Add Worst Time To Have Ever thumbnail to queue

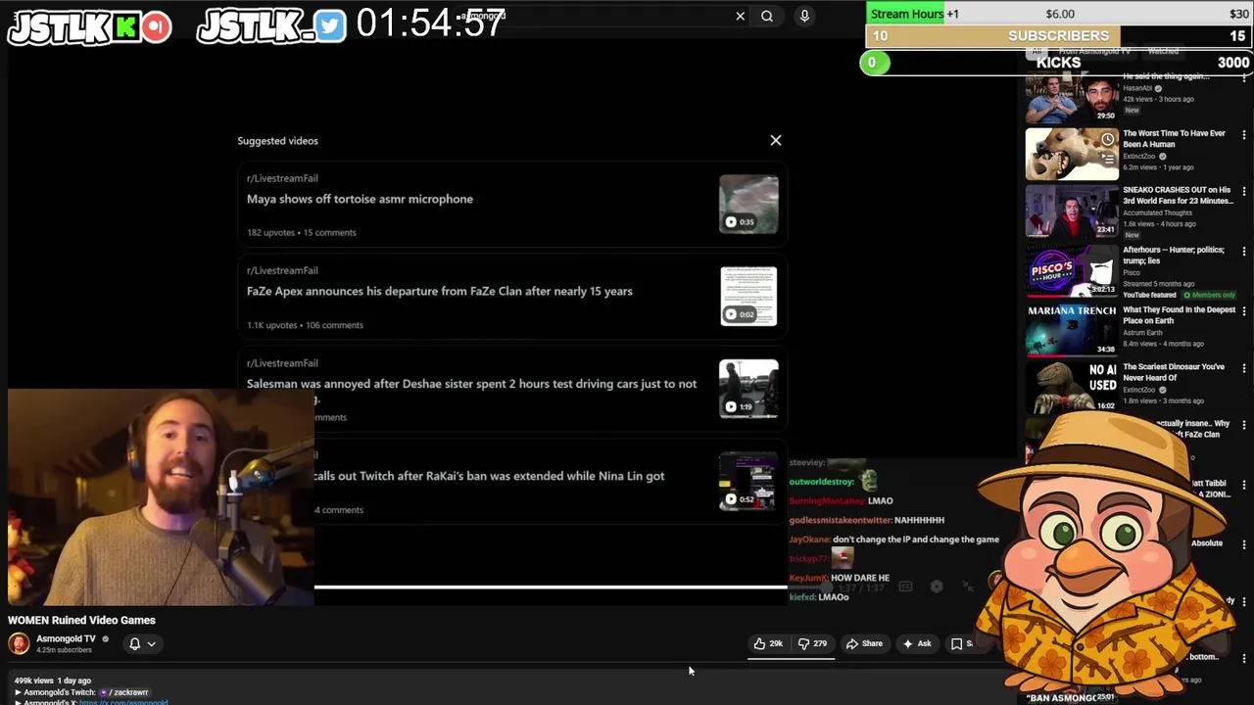1107,159
